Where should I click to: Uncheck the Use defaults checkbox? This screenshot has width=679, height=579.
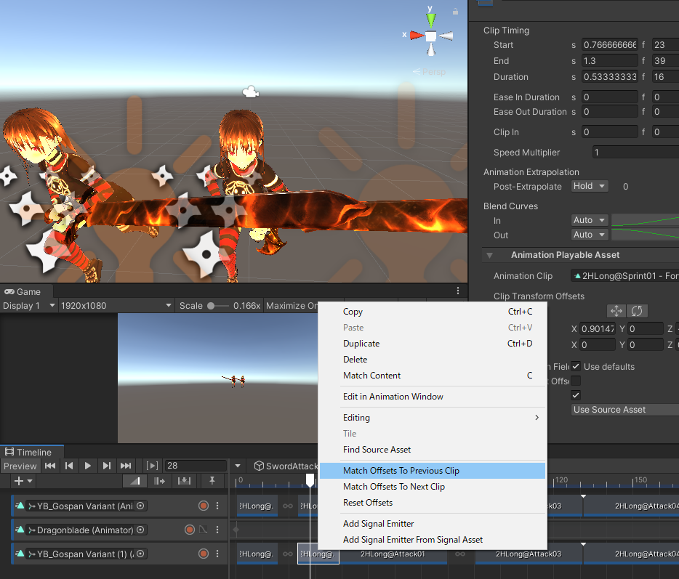[576, 367]
